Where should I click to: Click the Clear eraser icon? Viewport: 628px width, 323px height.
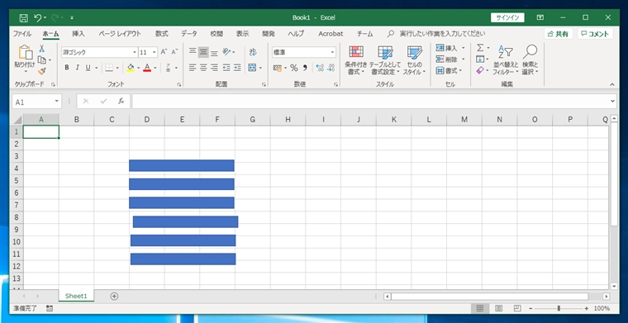[480, 70]
